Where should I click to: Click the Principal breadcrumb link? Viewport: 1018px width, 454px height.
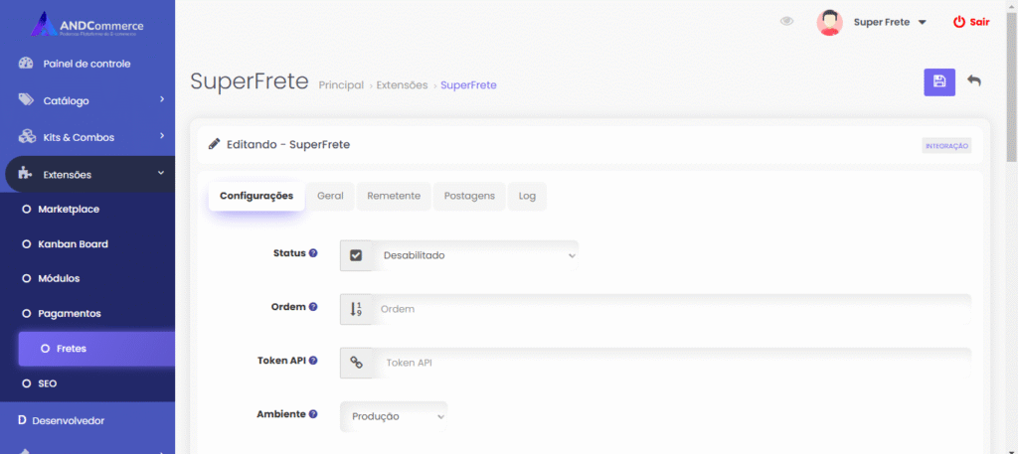pyautogui.click(x=341, y=85)
